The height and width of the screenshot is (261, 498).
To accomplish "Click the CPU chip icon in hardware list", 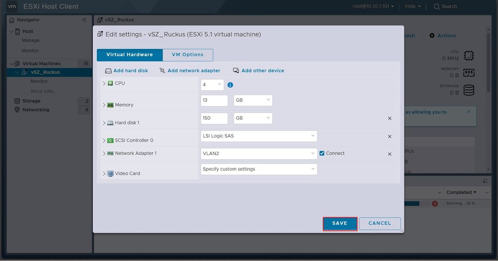I will click(110, 83).
